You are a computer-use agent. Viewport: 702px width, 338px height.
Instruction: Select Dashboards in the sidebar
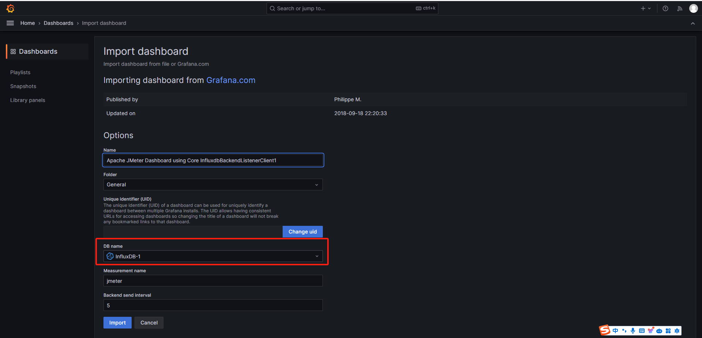[47, 52]
